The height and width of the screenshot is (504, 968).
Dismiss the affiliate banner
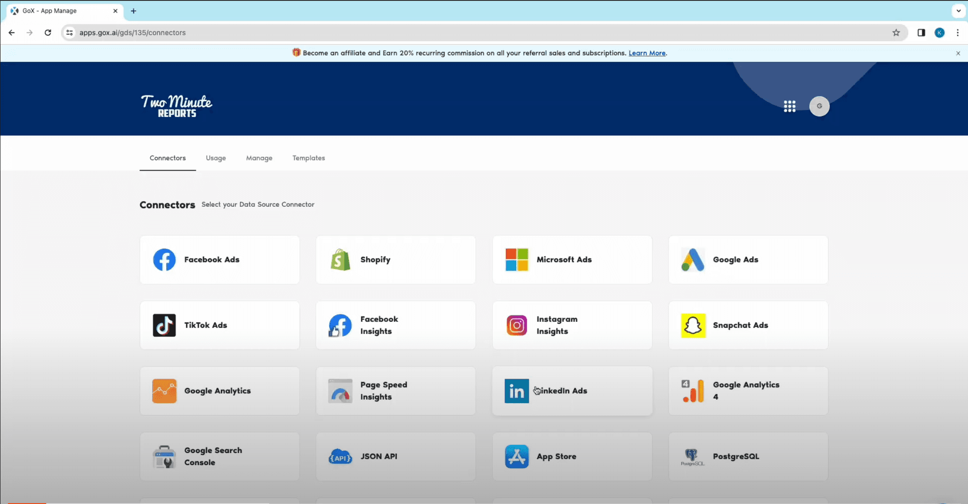click(958, 53)
